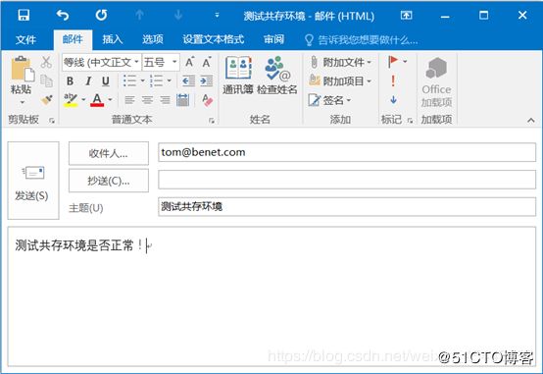This screenshot has height=374, width=543.
Task: Click the Tell me search box
Action: point(362,40)
